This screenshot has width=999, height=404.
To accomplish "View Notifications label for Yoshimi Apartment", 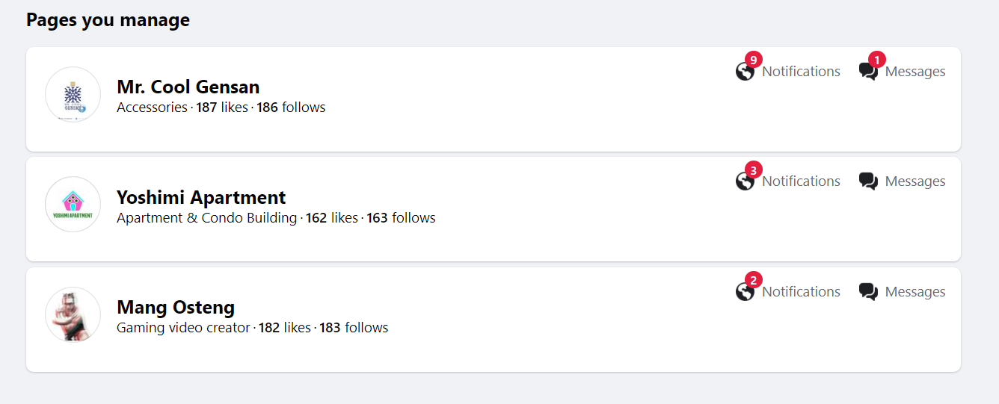I will (801, 181).
